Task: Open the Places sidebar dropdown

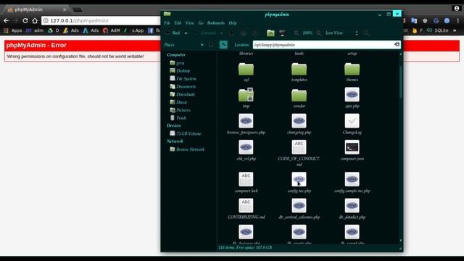Action: (183, 45)
